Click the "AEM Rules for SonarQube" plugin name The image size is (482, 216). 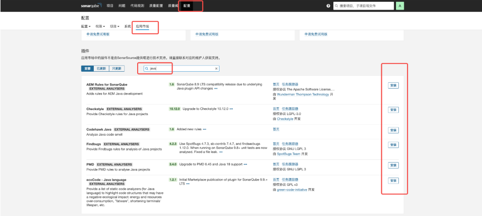coord(107,84)
